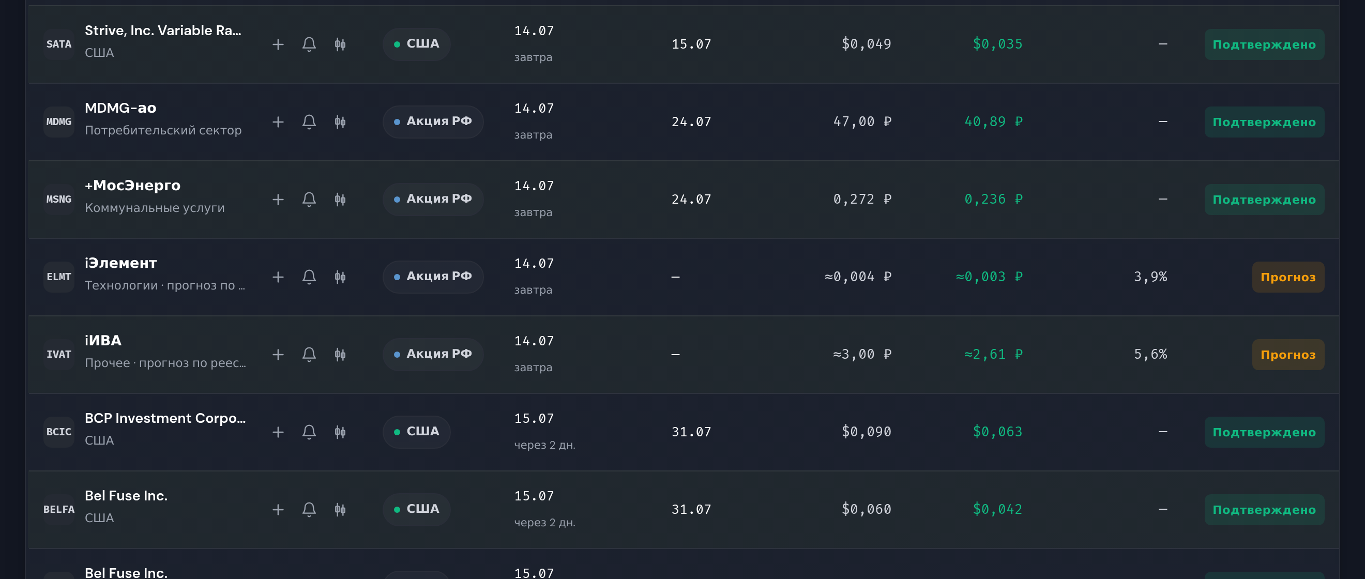Click Акция РФ tag on MDMG-ао row
Image resolution: width=1365 pixels, height=579 pixels.
(x=433, y=121)
